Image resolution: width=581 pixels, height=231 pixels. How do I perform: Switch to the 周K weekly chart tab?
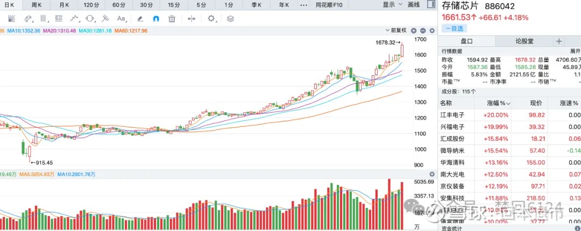pyautogui.click(x=37, y=5)
